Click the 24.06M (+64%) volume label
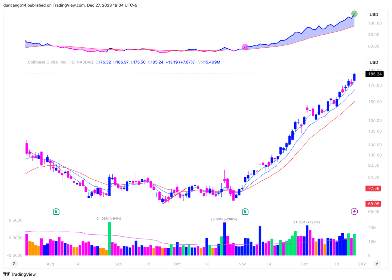The image size is (392, 280). click(109, 218)
